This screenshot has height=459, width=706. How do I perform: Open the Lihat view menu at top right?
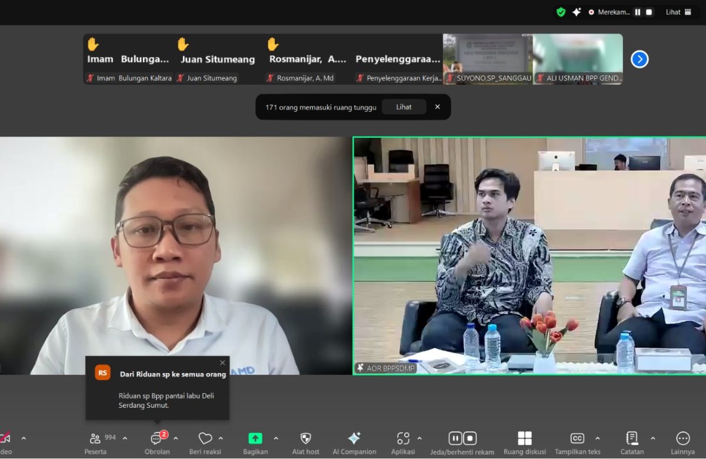click(x=678, y=12)
